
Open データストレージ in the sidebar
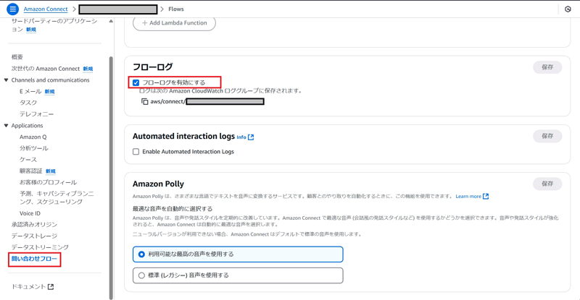pyautogui.click(x=34, y=236)
